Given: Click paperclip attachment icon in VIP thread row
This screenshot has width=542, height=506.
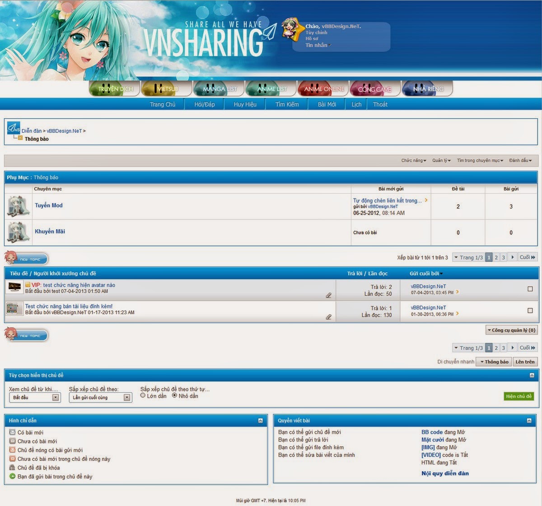Looking at the screenshot, I should [x=328, y=295].
